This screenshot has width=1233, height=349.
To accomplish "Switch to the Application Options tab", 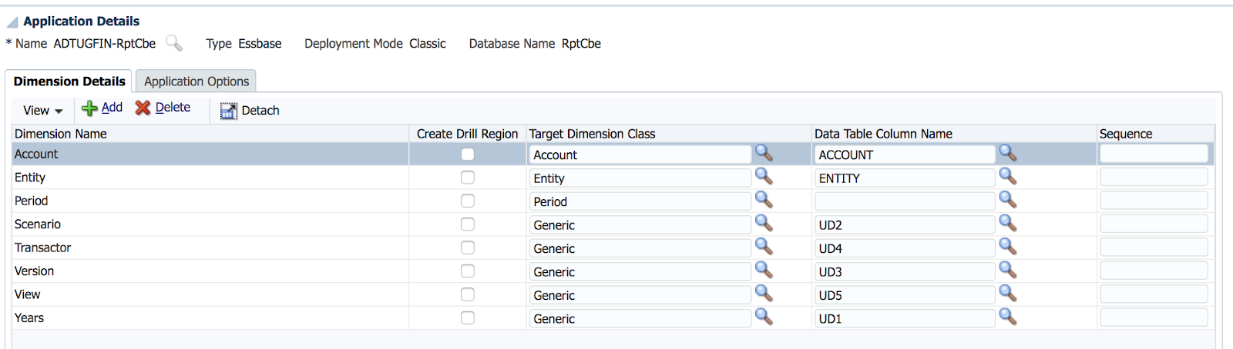I will pyautogui.click(x=197, y=81).
